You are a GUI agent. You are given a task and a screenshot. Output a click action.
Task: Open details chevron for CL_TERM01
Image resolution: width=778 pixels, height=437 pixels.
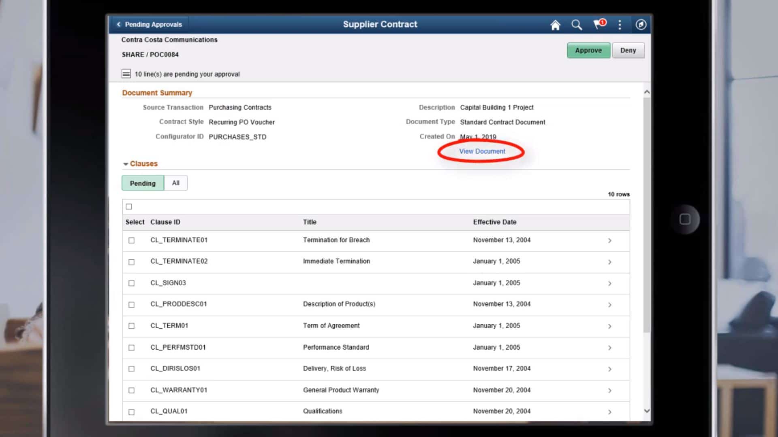click(610, 326)
